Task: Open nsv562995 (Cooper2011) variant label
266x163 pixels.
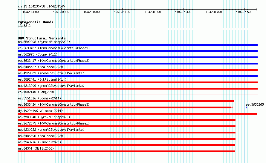Action: point(38,54)
